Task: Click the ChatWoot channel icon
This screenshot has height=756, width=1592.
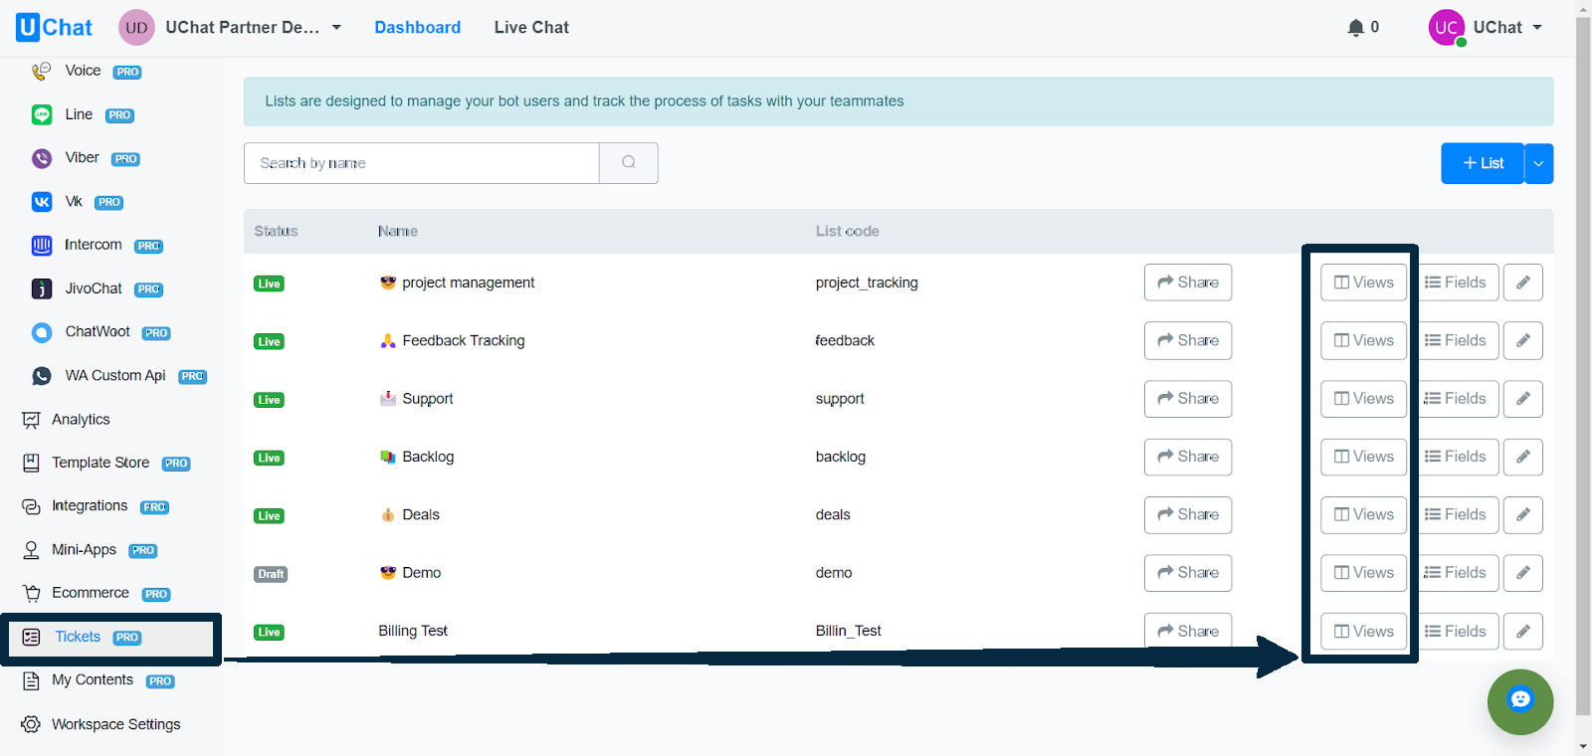Action: (42, 332)
